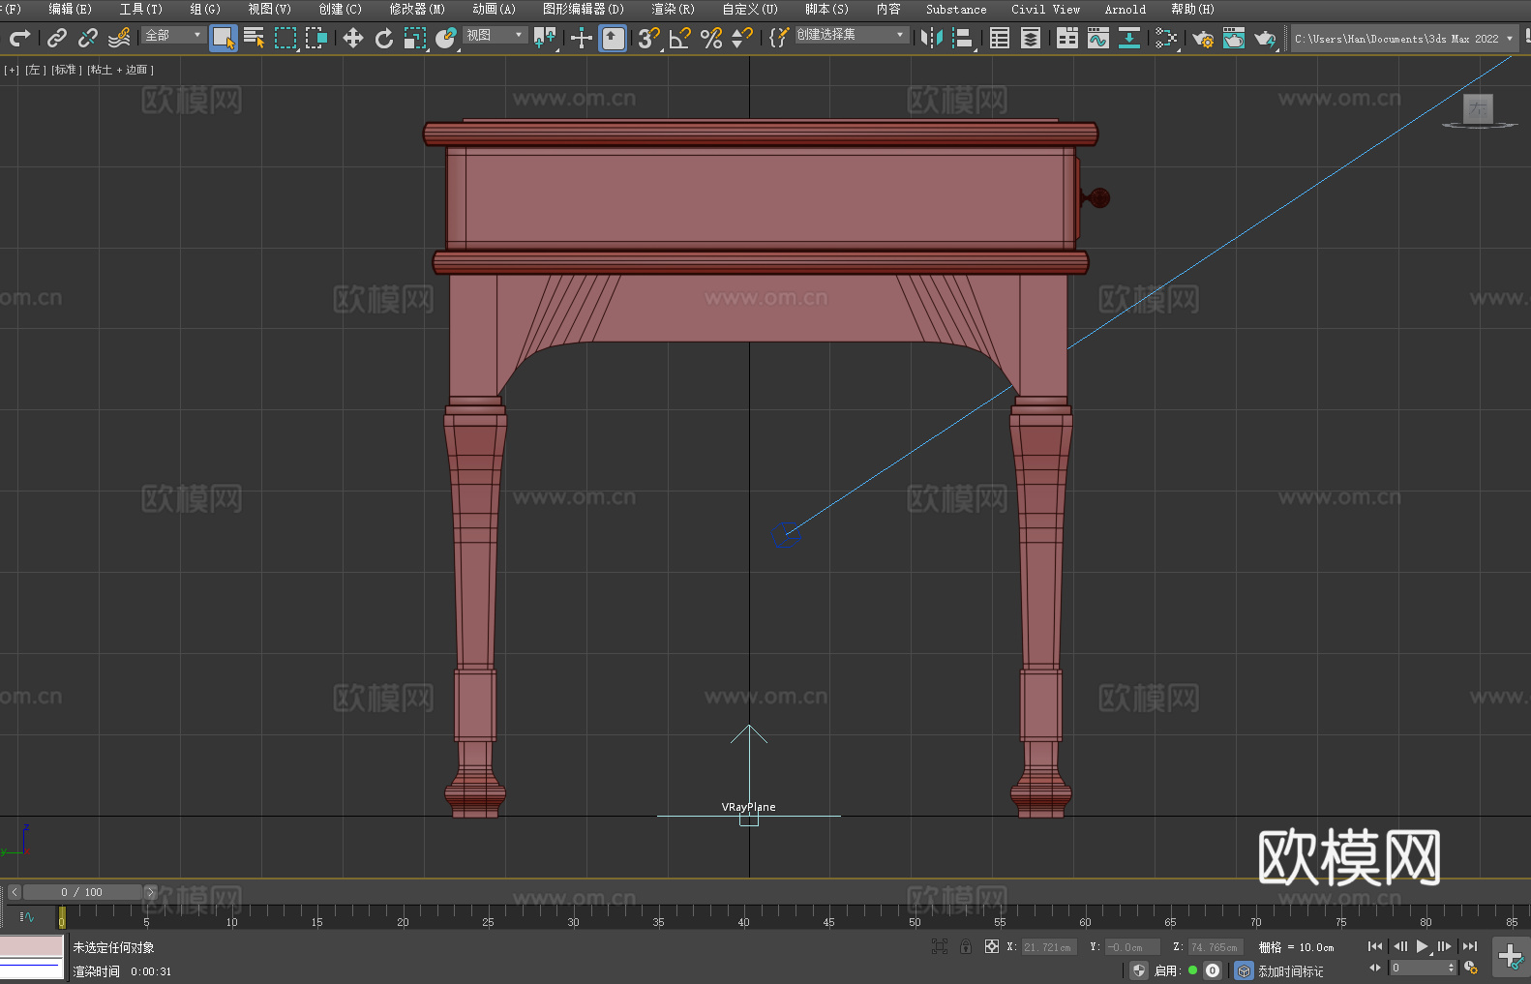The image size is (1531, 984).
Task: Click the Play Animation button
Action: [x=1422, y=946]
